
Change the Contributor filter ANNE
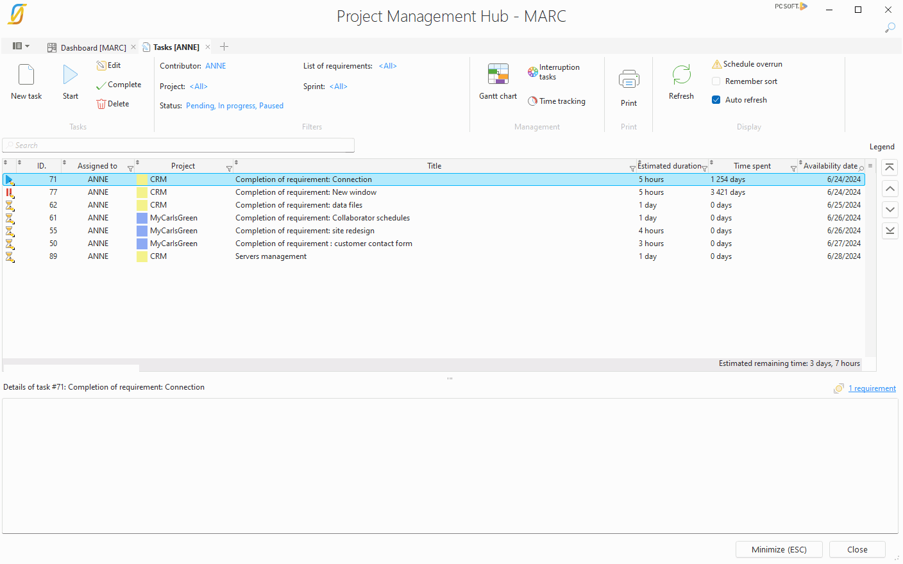pos(215,66)
